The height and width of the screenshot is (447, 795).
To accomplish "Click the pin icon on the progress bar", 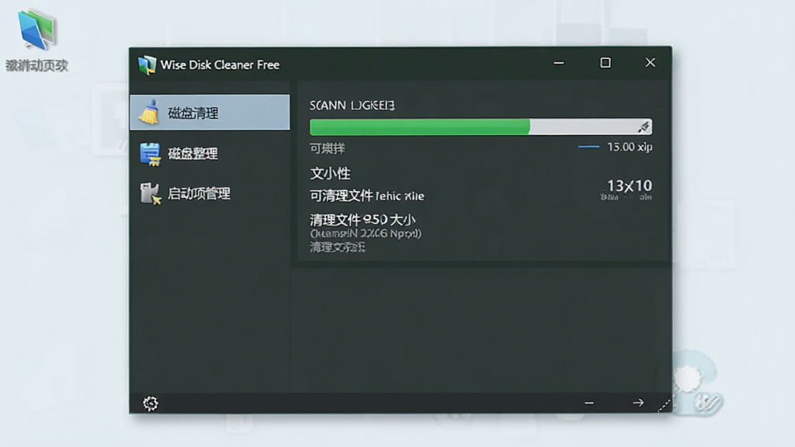I will tap(644, 126).
